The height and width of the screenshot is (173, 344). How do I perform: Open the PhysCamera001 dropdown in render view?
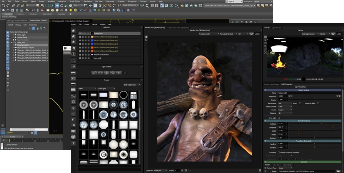point(208,34)
